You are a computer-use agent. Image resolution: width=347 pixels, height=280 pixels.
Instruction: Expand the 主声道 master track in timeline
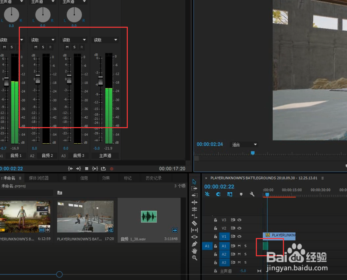point(259,271)
